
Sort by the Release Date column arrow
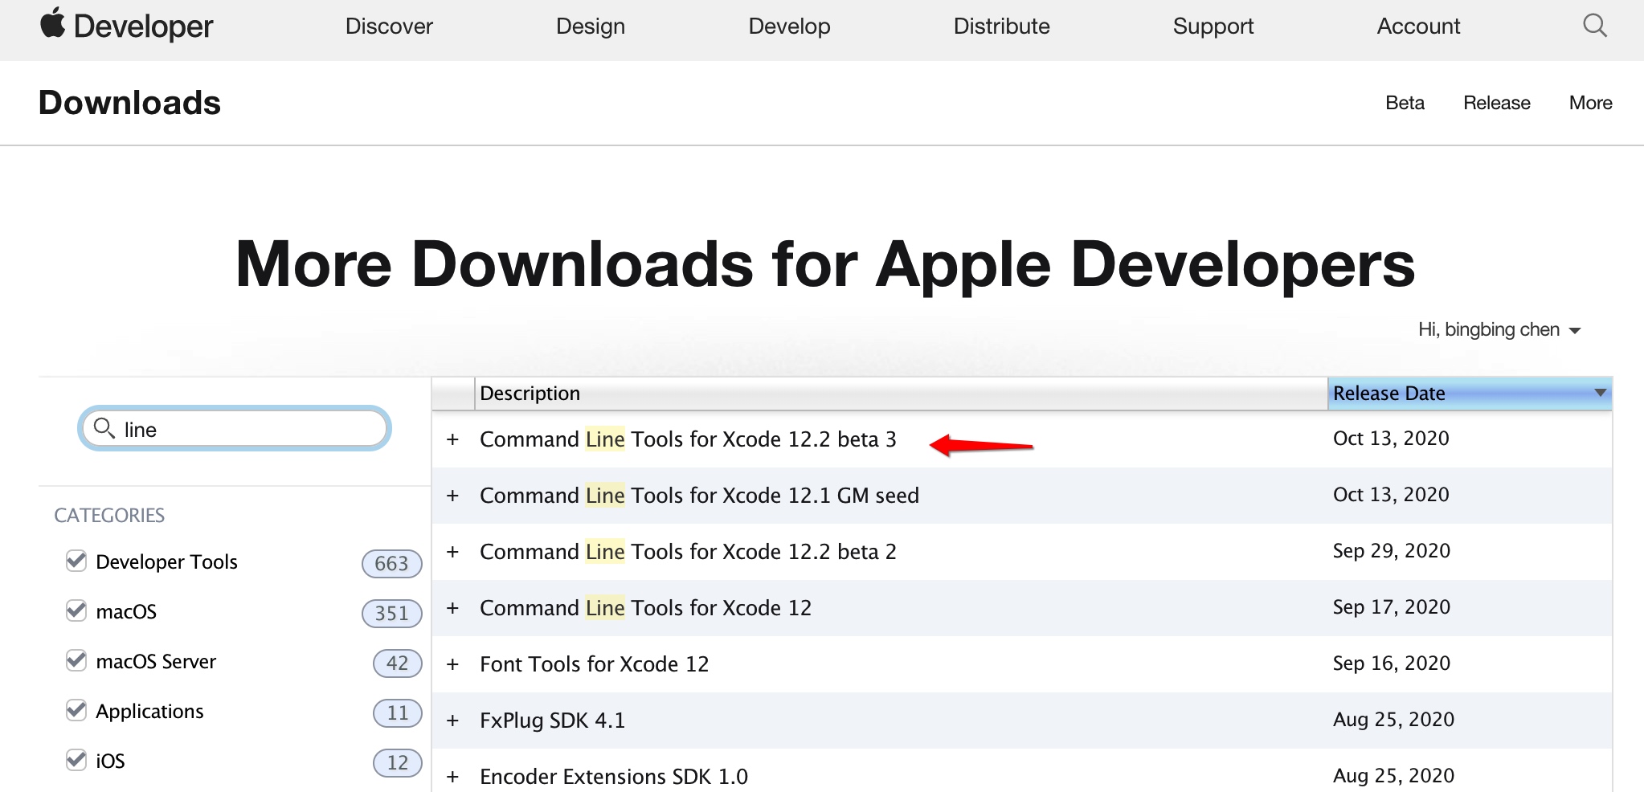[x=1600, y=393]
